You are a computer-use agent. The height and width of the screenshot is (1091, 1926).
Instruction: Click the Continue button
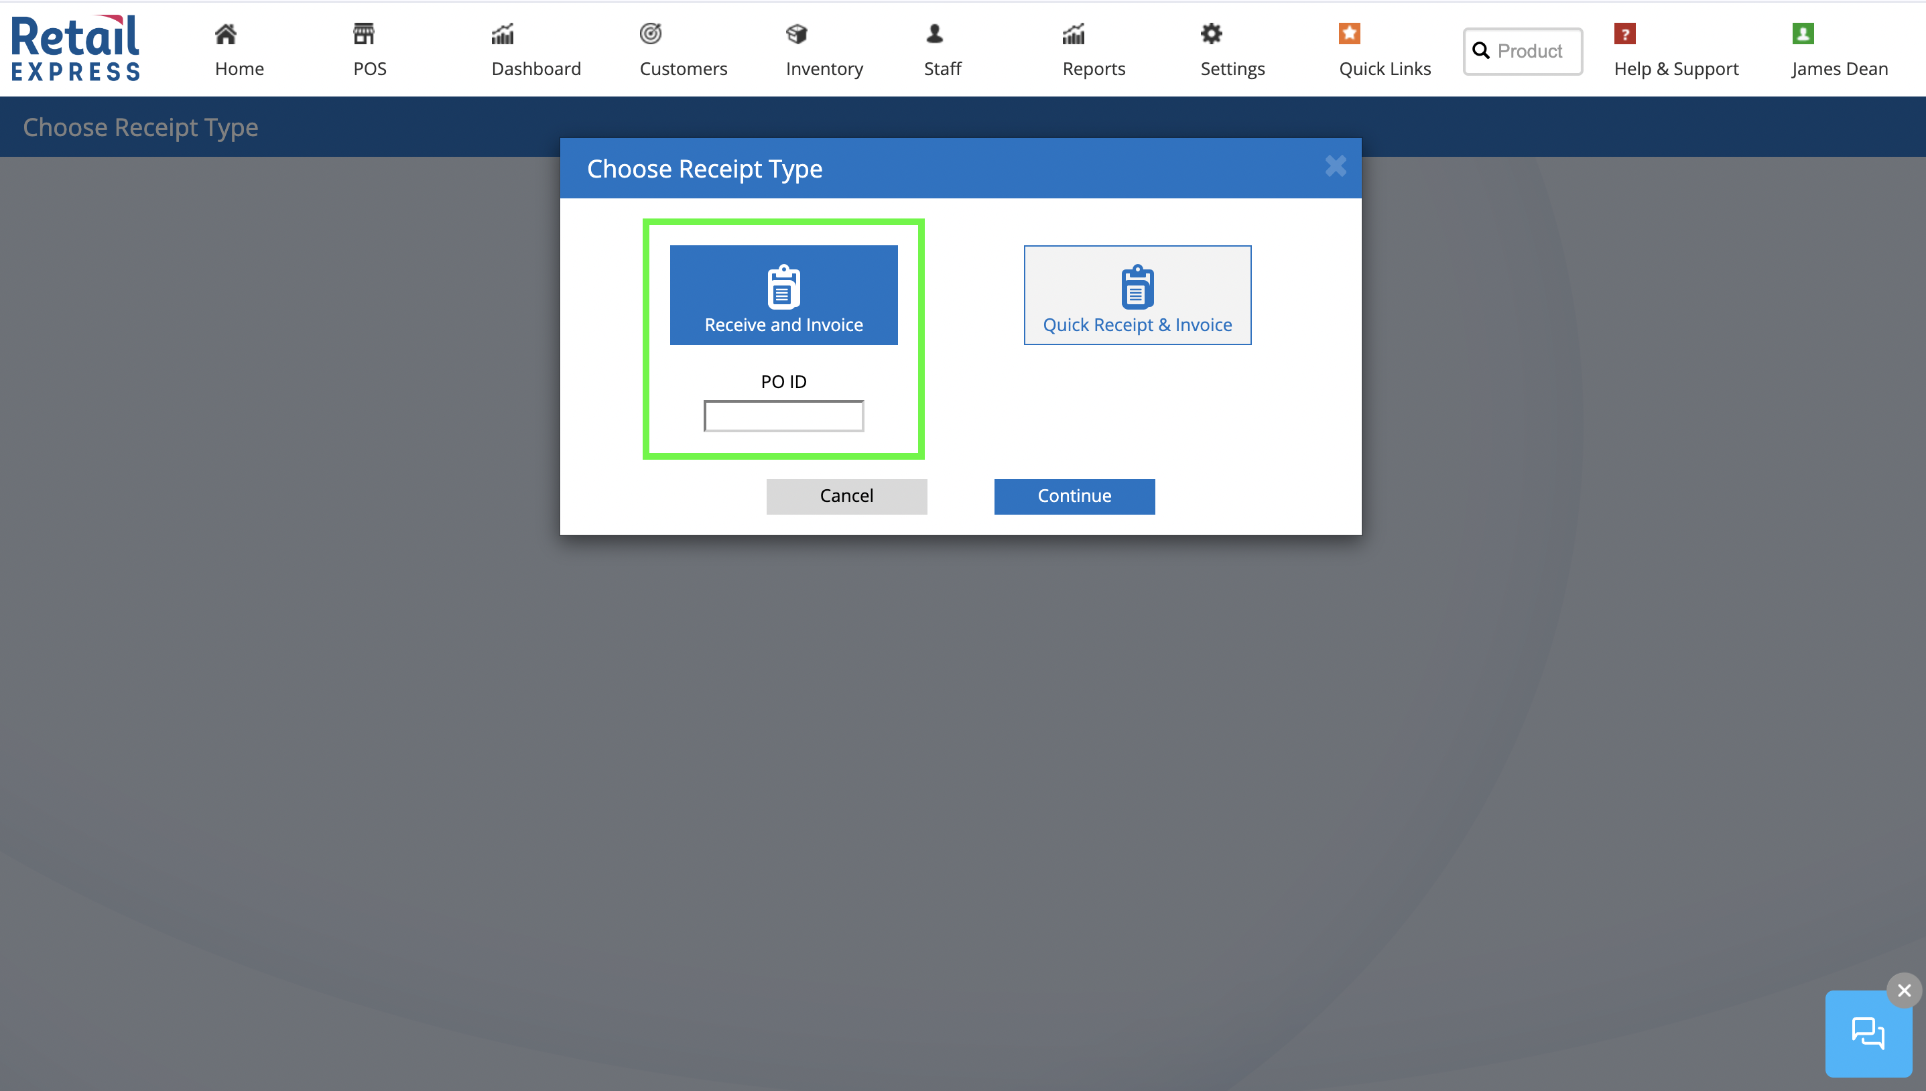tap(1074, 496)
